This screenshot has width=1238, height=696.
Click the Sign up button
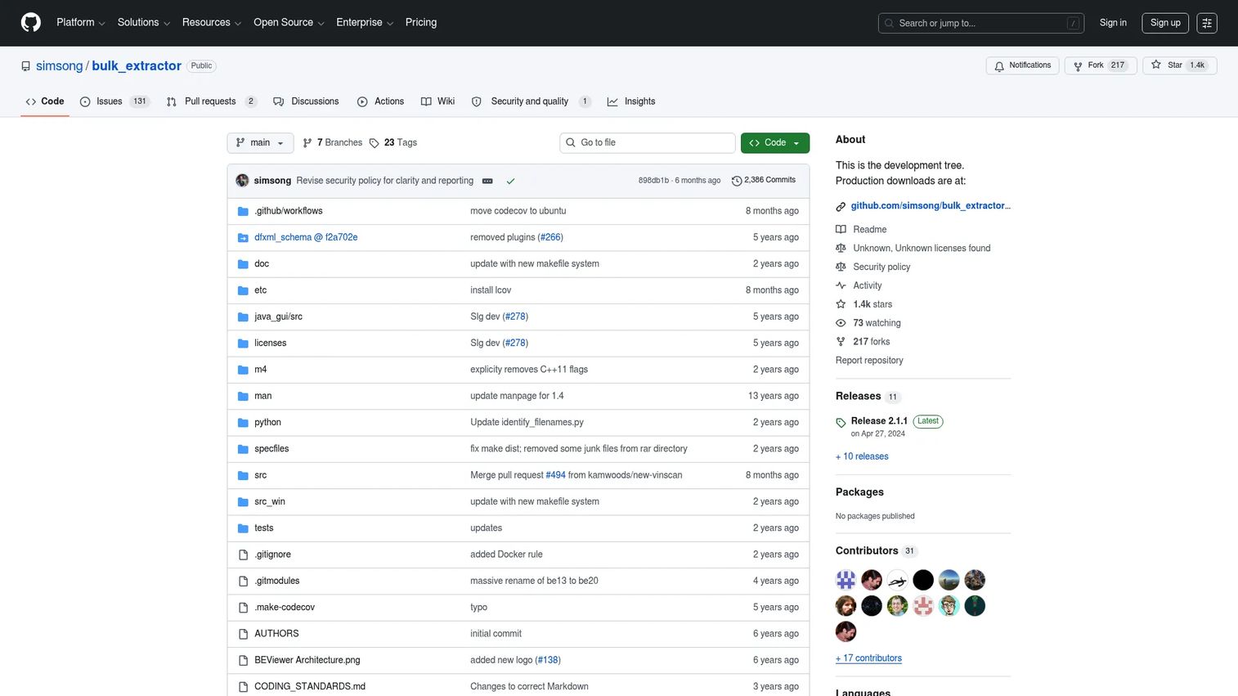pyautogui.click(x=1165, y=23)
